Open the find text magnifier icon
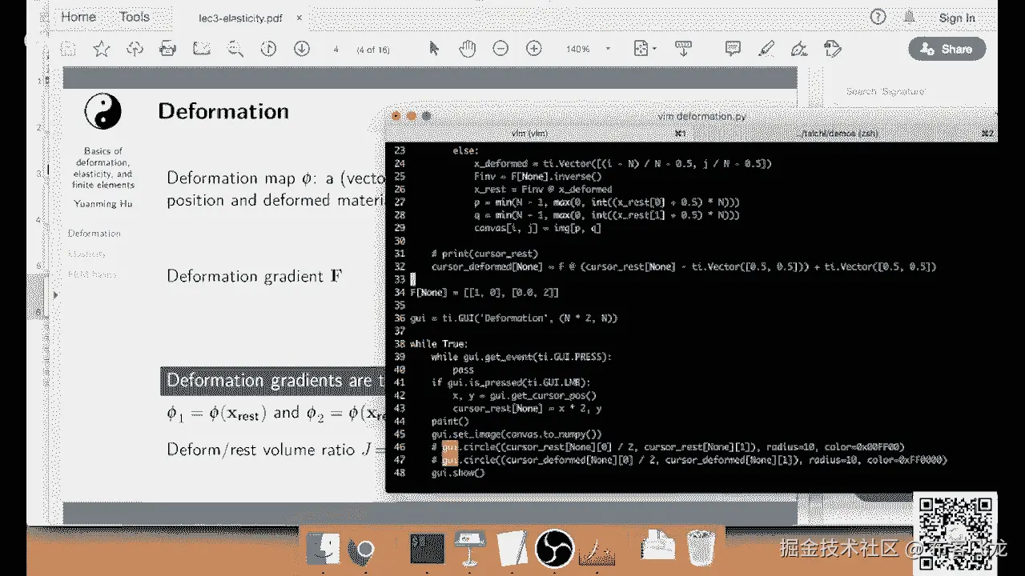Image resolution: width=1025 pixels, height=576 pixels. pos(235,49)
